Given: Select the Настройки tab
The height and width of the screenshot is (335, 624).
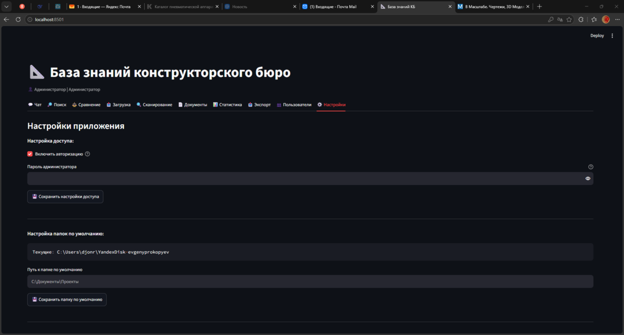Looking at the screenshot, I should (331, 105).
